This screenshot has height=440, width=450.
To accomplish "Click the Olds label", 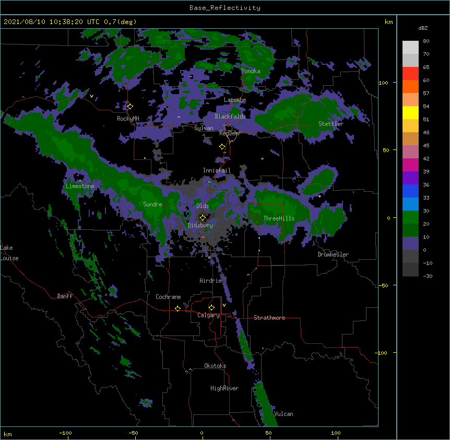I will [203, 206].
